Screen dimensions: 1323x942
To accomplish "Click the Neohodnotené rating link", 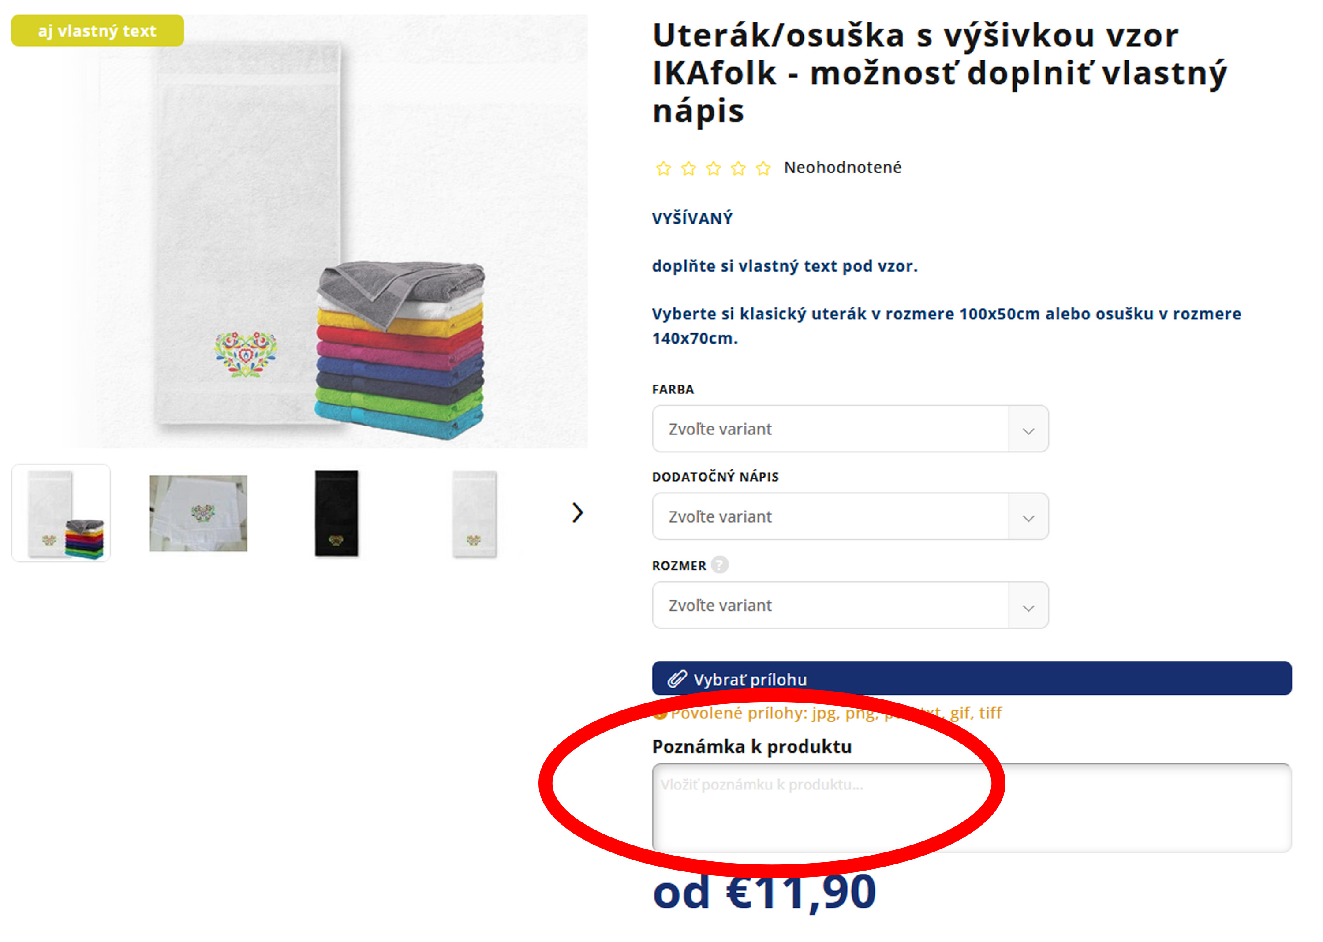I will pos(842,168).
